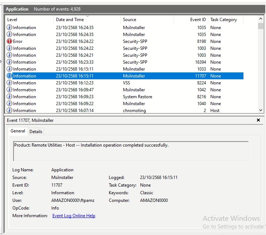Click info icon of MsiInstaller 1040 row

tap(9, 103)
